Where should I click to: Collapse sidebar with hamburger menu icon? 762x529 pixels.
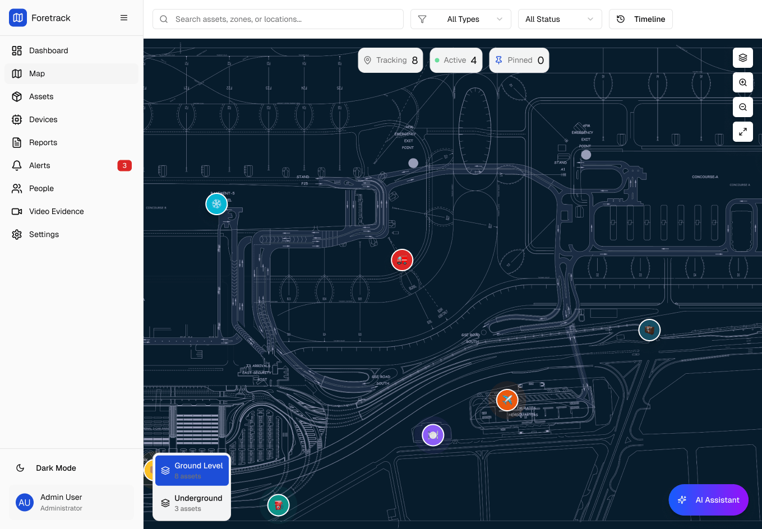point(124,18)
